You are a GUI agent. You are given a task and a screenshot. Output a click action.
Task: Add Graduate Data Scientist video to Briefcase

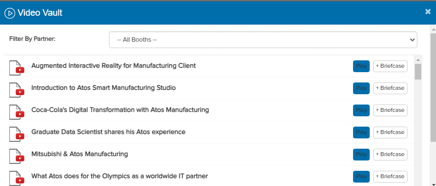(390, 133)
